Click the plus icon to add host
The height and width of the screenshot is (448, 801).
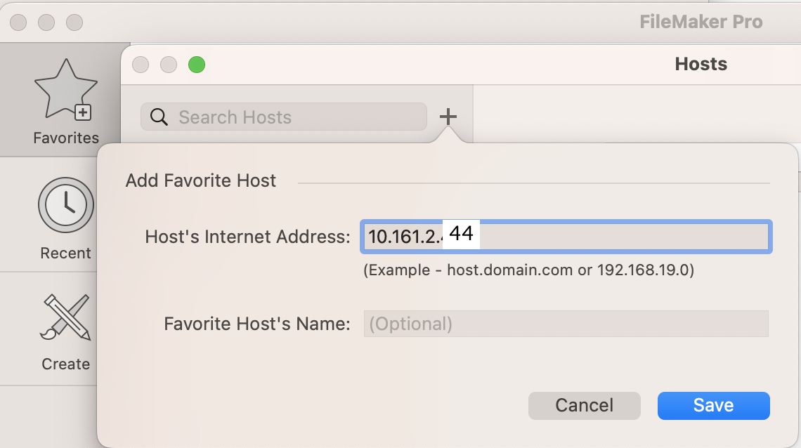click(x=448, y=117)
